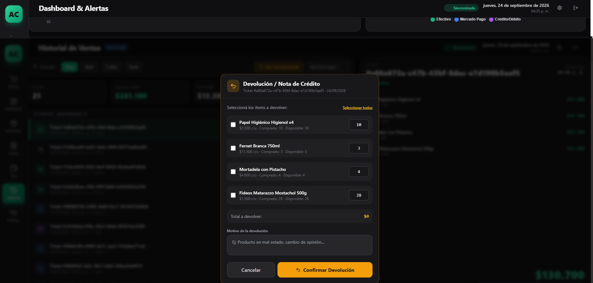Edit the Papel Higiénico return quantity field
The width and height of the screenshot is (593, 283).
(x=359, y=124)
